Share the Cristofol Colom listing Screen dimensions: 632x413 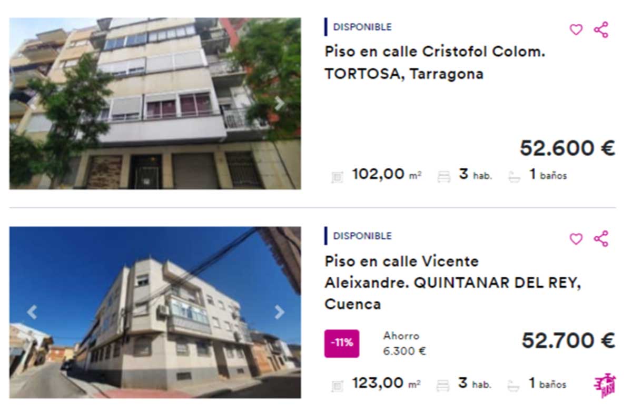point(601,30)
